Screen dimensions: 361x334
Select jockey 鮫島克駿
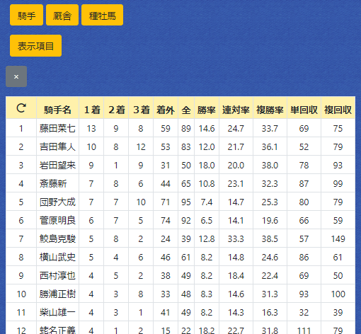point(57,238)
